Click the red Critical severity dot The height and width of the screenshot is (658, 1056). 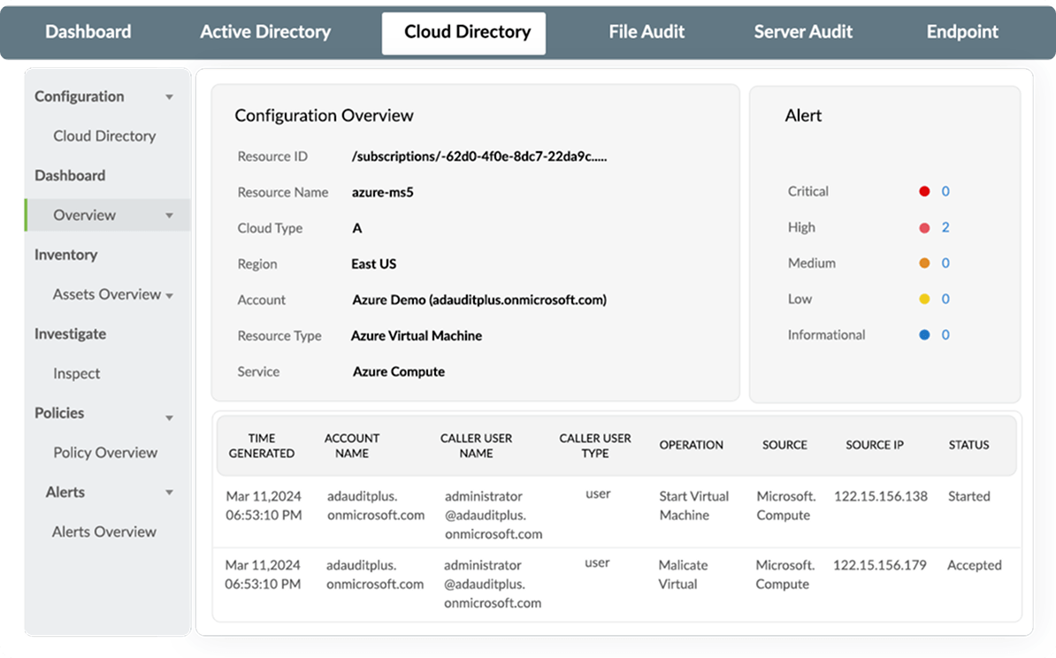(x=923, y=191)
